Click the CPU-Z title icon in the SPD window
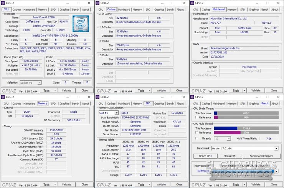 [x=97, y=97]
